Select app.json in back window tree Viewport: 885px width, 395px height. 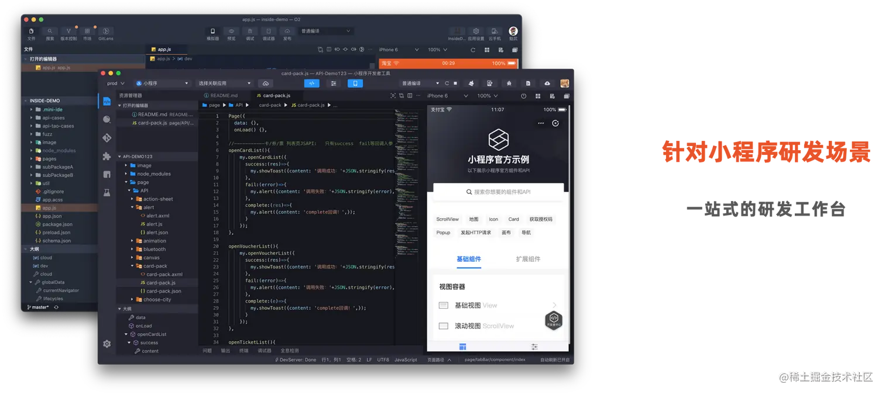pyautogui.click(x=49, y=216)
